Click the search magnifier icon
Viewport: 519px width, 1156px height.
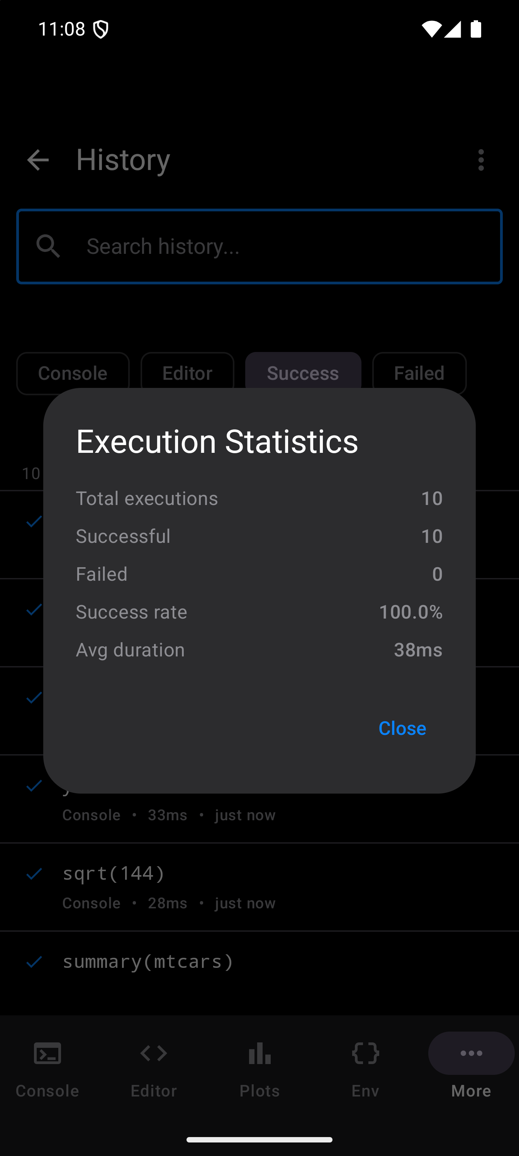click(x=48, y=246)
